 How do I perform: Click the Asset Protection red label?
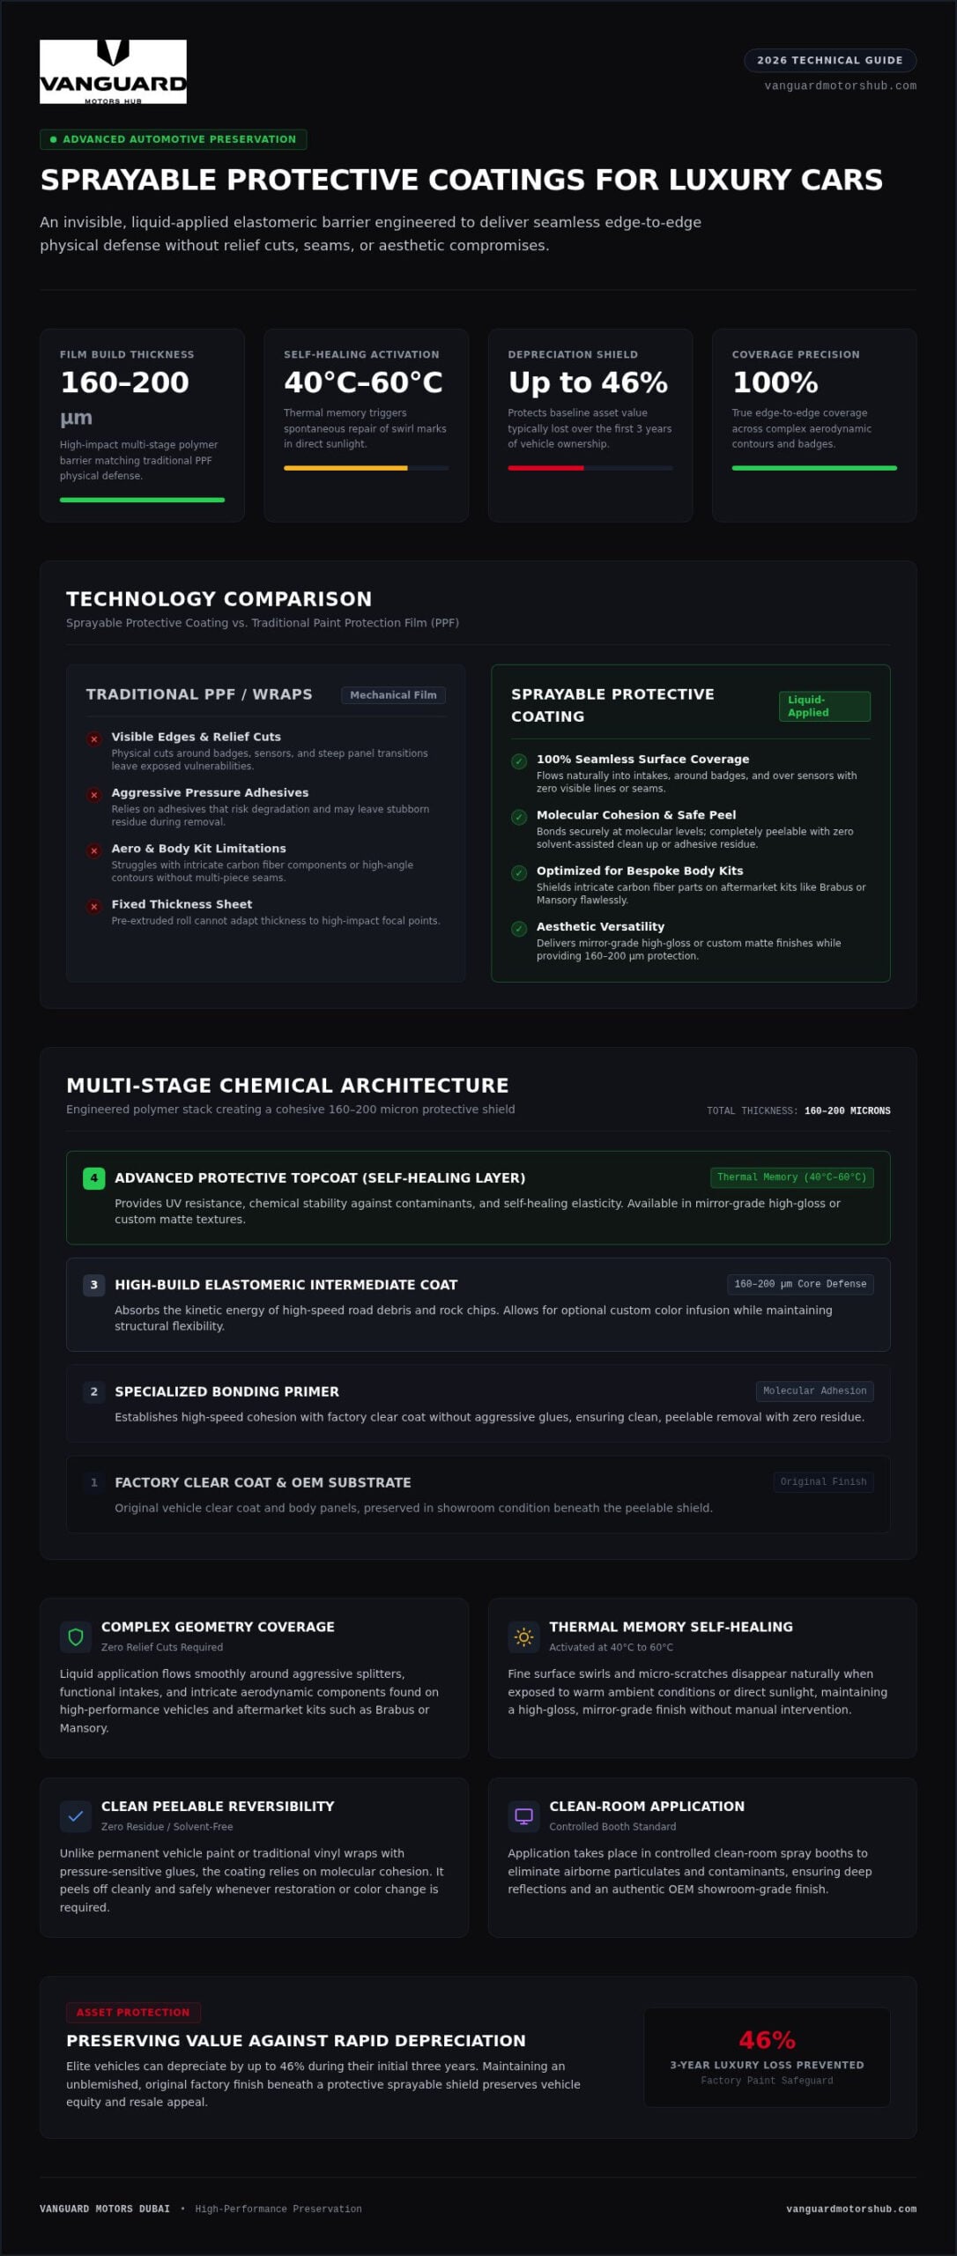pos(133,2012)
